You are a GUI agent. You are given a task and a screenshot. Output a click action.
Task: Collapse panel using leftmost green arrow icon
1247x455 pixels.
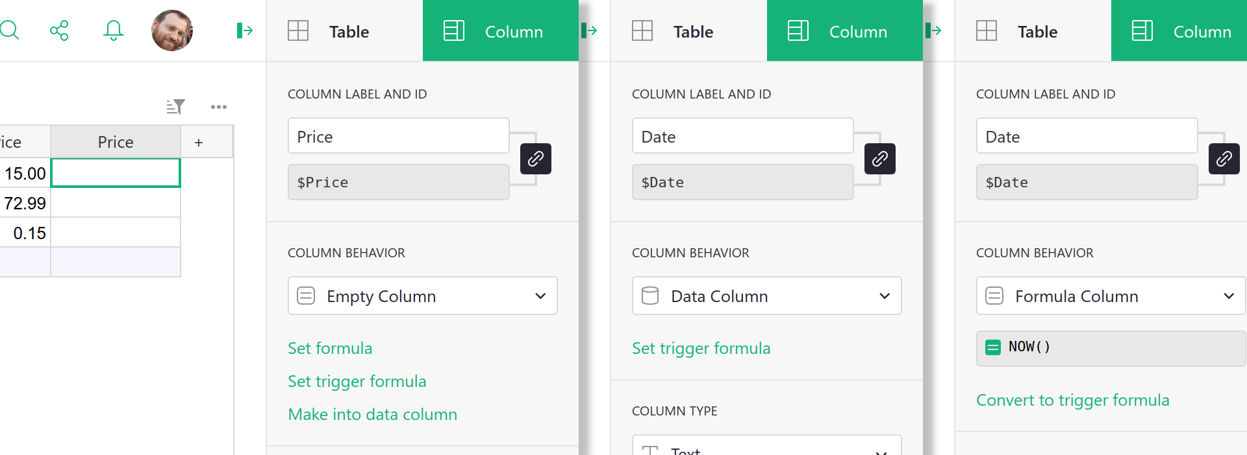(244, 30)
